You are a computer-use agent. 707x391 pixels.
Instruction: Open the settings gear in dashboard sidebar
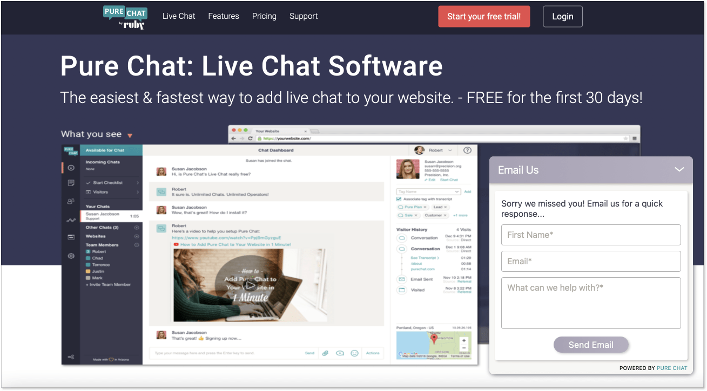pos(71,256)
